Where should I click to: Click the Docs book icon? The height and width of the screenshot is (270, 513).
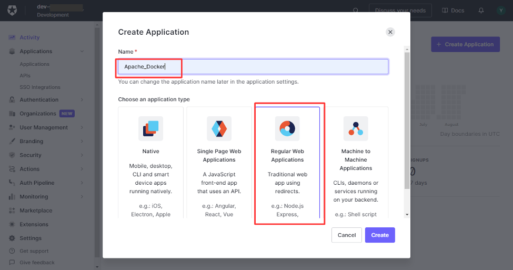[x=445, y=11]
